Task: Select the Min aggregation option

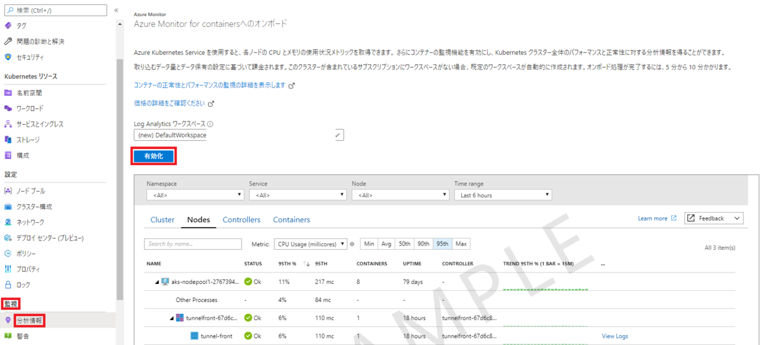Action: click(x=369, y=244)
